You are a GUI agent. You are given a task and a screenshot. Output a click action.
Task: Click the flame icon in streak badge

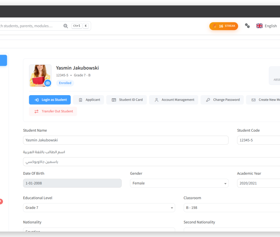(x=215, y=26)
